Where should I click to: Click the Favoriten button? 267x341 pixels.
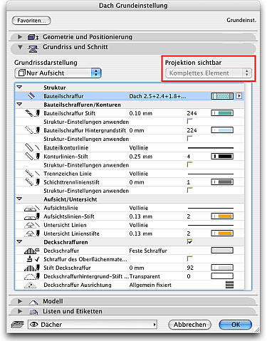click(31, 21)
